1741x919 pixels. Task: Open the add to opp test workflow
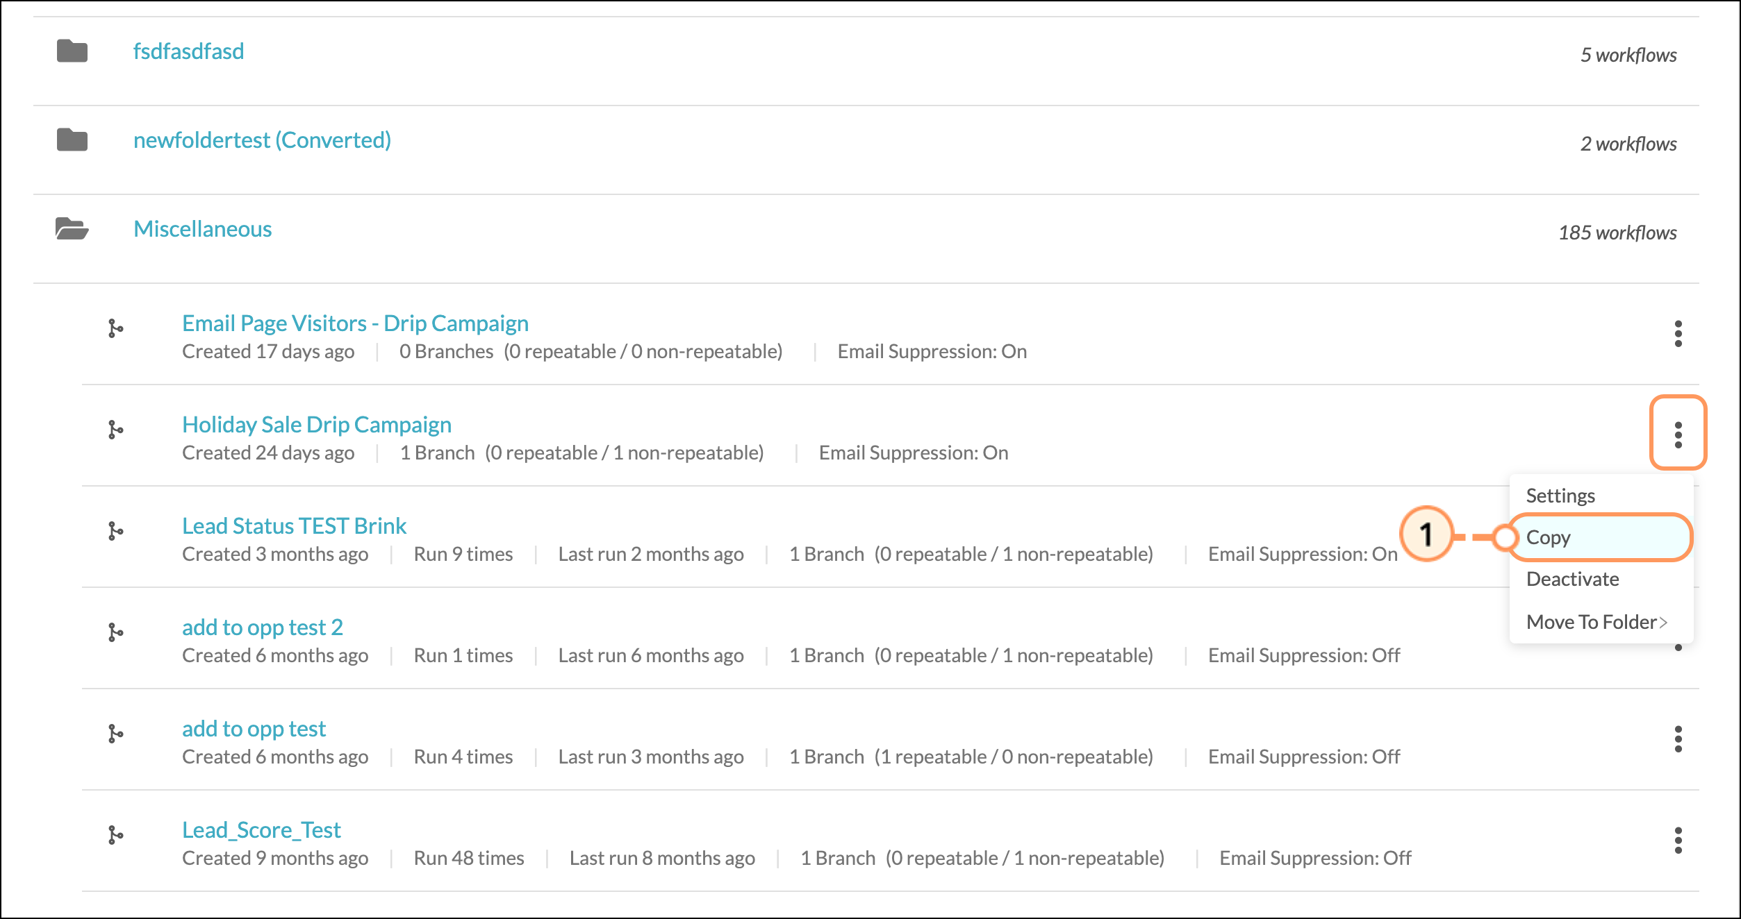click(254, 729)
